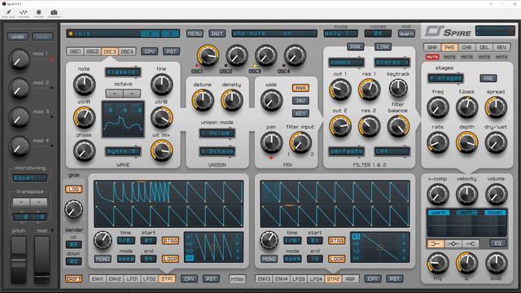Switch to the ENV3 tab
This screenshot has height=293, width=521.
[x=264, y=278]
